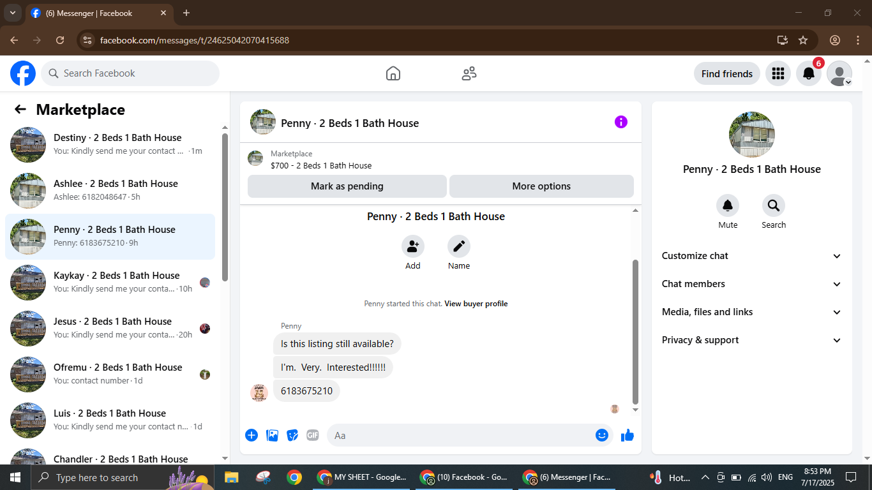The image size is (872, 490).
Task: Expand Media, files and links section
Action: pyautogui.click(x=752, y=312)
